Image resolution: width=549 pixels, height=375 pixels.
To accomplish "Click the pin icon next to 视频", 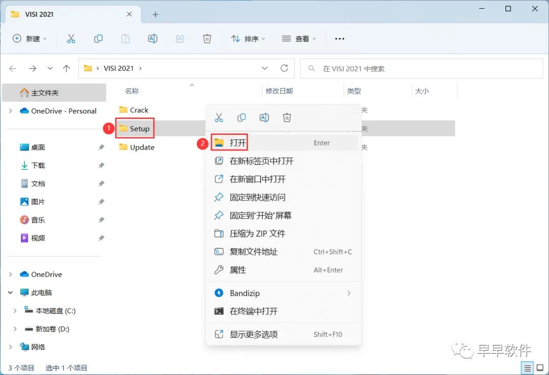I will click(101, 238).
